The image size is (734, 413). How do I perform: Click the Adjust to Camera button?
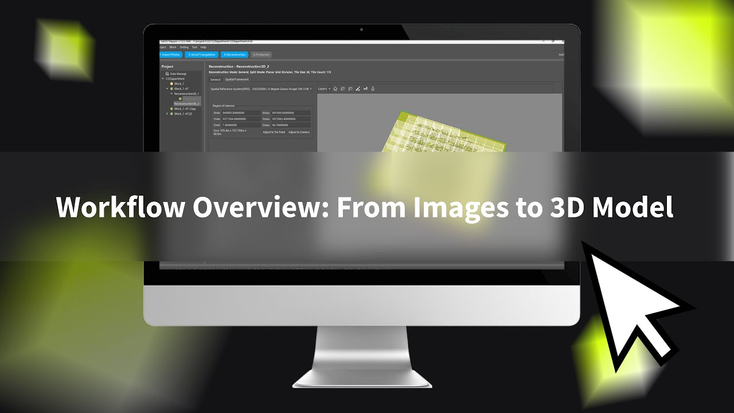299,132
